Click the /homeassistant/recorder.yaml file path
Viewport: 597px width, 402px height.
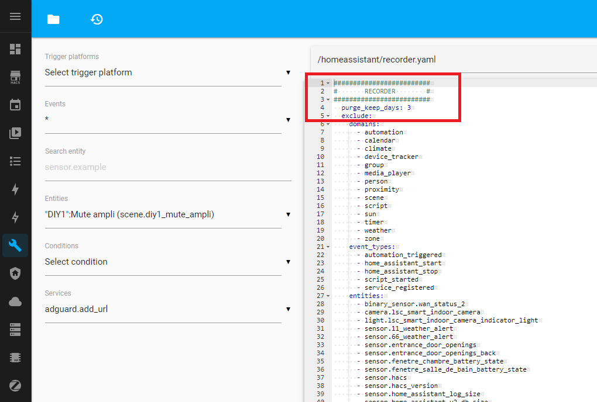tap(376, 60)
